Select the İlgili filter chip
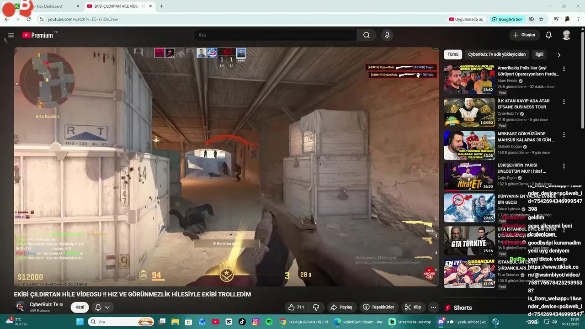 pyautogui.click(x=539, y=54)
